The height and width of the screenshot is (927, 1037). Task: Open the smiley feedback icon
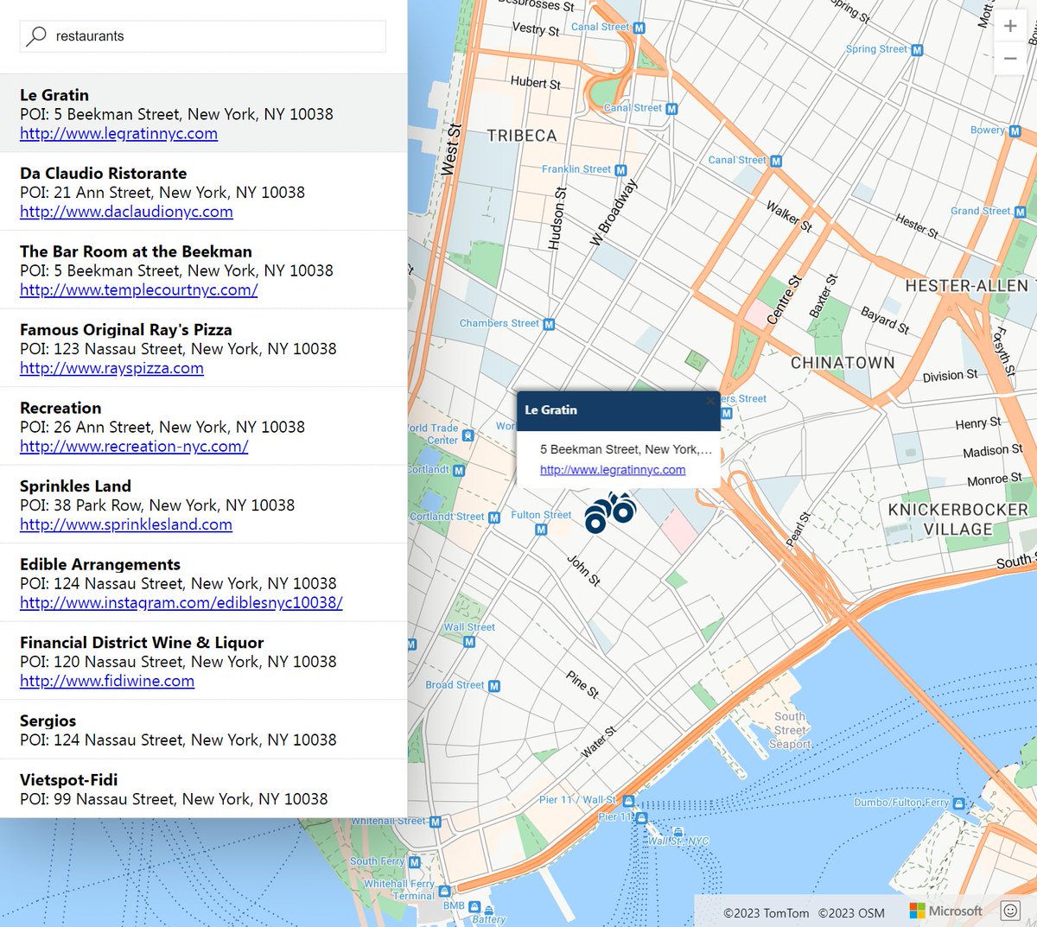1010,911
